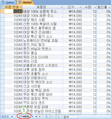The width and height of the screenshot is (111, 119).
Task: Open the 단가 column dropdown arrow
Action: [80, 7]
